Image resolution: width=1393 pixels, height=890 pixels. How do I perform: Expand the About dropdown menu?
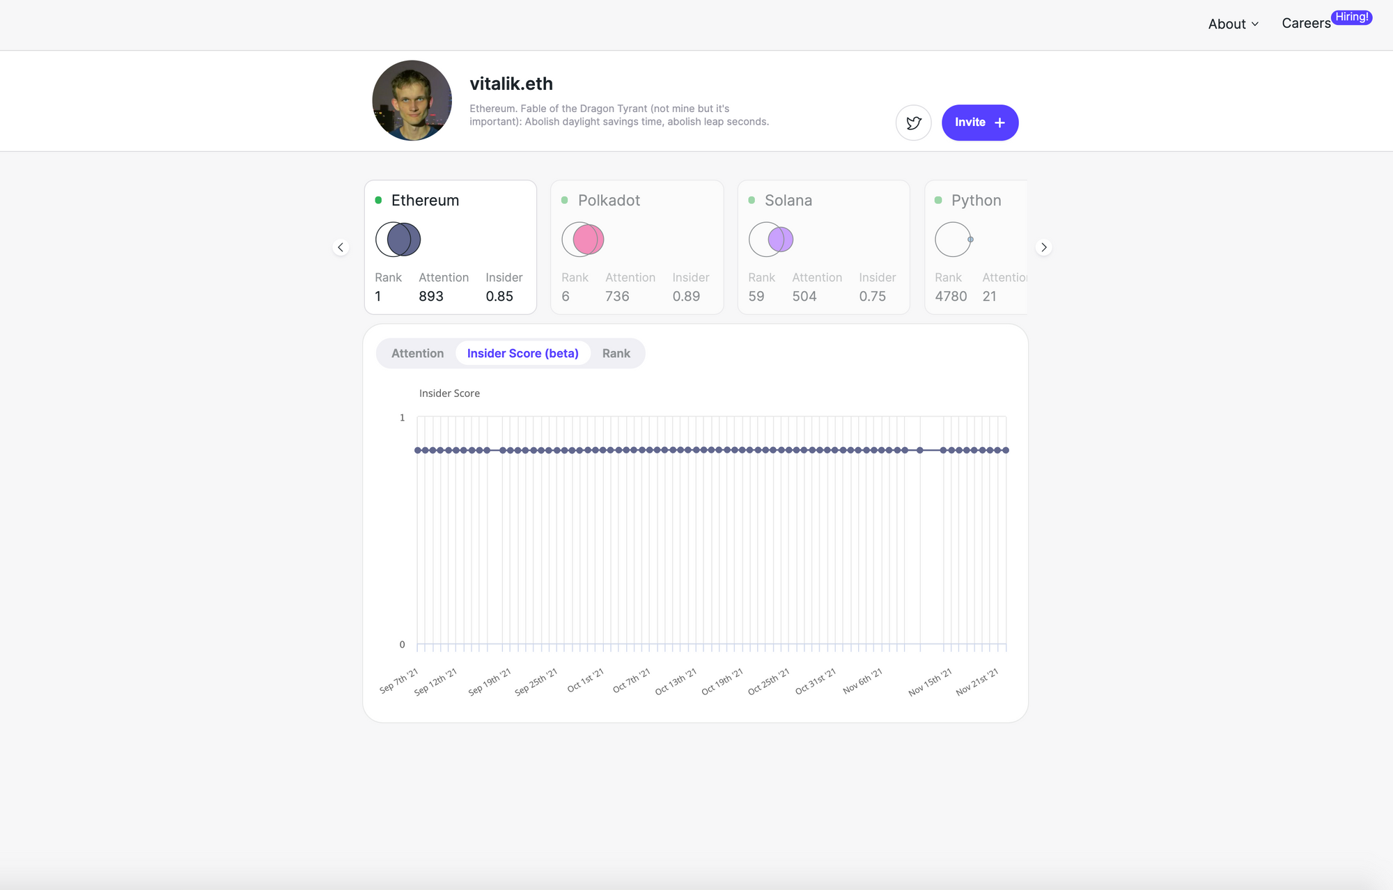point(1233,24)
